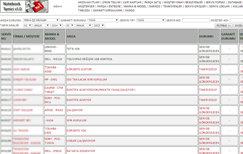Click the Admin user label
This screenshot has width=243, height=154.
pyautogui.click(x=58, y=6)
